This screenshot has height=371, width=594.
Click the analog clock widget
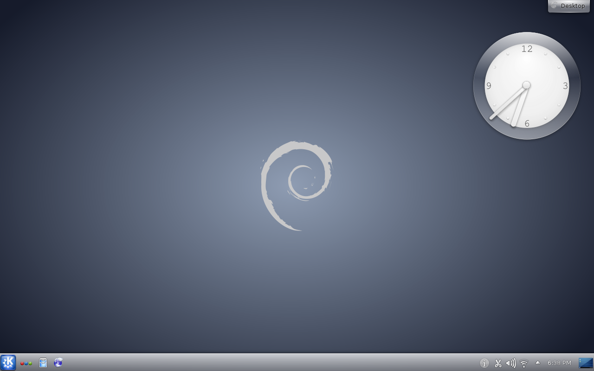(x=527, y=86)
